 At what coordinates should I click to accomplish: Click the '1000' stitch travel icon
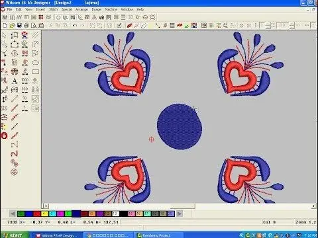25,81
